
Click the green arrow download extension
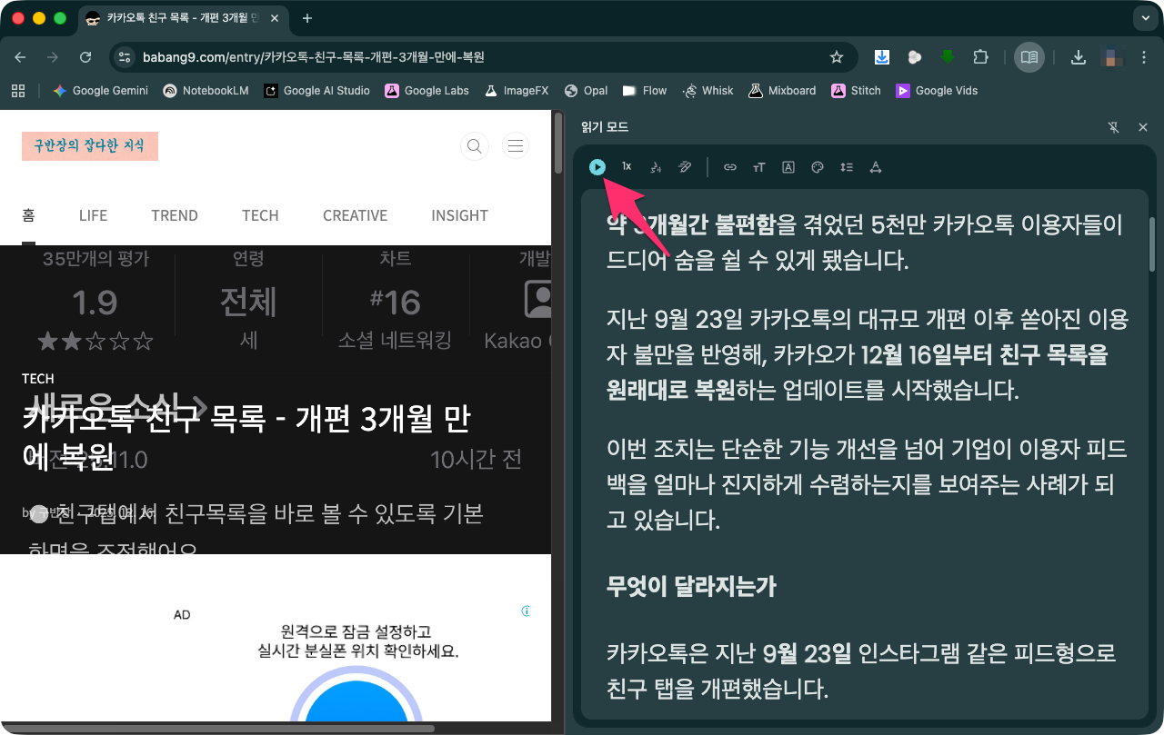click(948, 57)
